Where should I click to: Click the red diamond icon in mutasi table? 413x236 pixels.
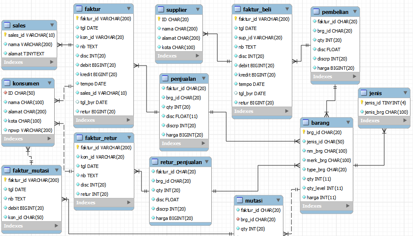click(238, 220)
